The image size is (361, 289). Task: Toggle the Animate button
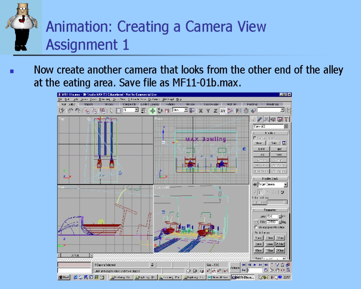pyautogui.click(x=235, y=268)
